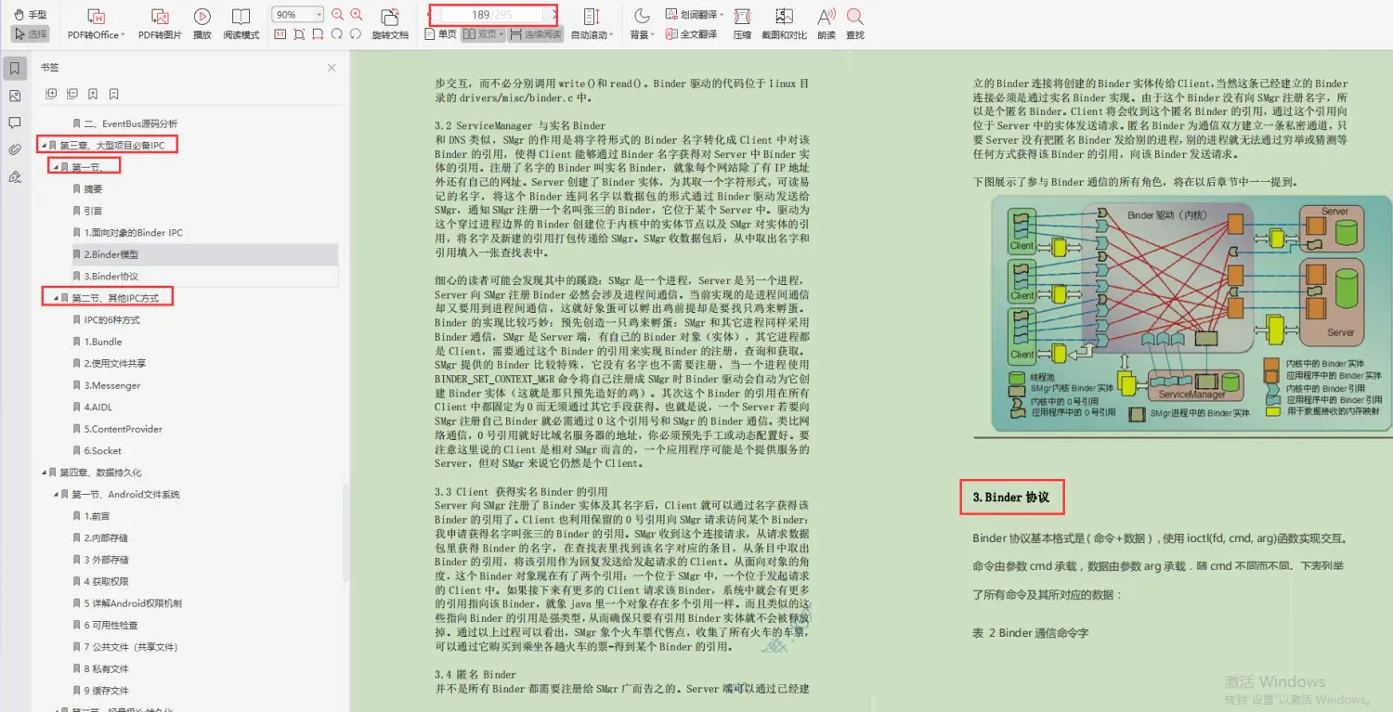
Task: Open bookmark 7 公共文件（共享文件）
Action: (124, 647)
